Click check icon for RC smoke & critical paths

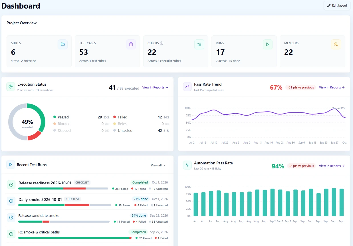click(x=11, y=234)
